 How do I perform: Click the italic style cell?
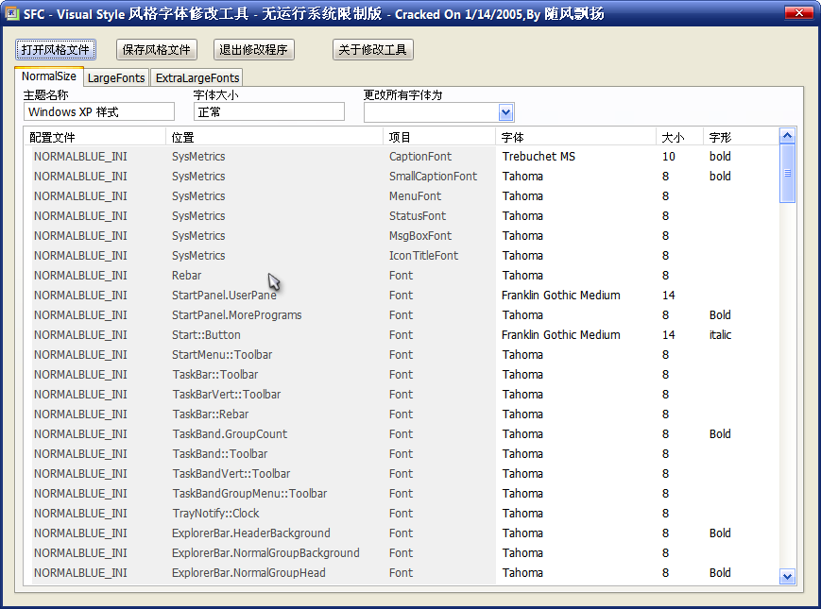(721, 335)
